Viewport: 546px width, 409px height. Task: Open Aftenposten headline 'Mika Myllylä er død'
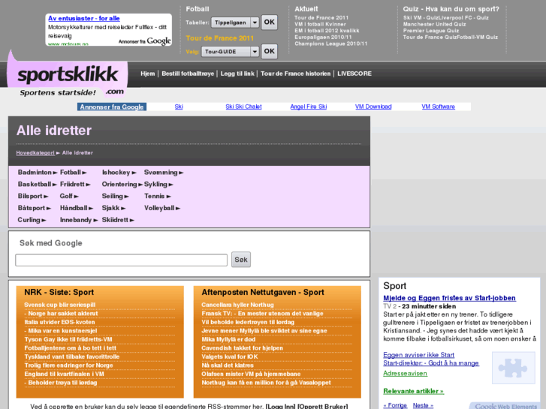pos(228,339)
